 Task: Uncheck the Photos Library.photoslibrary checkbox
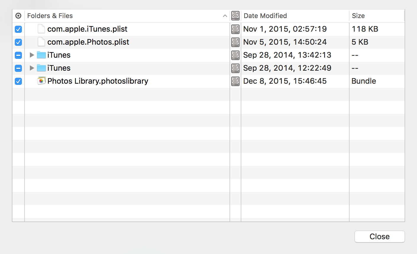(18, 81)
